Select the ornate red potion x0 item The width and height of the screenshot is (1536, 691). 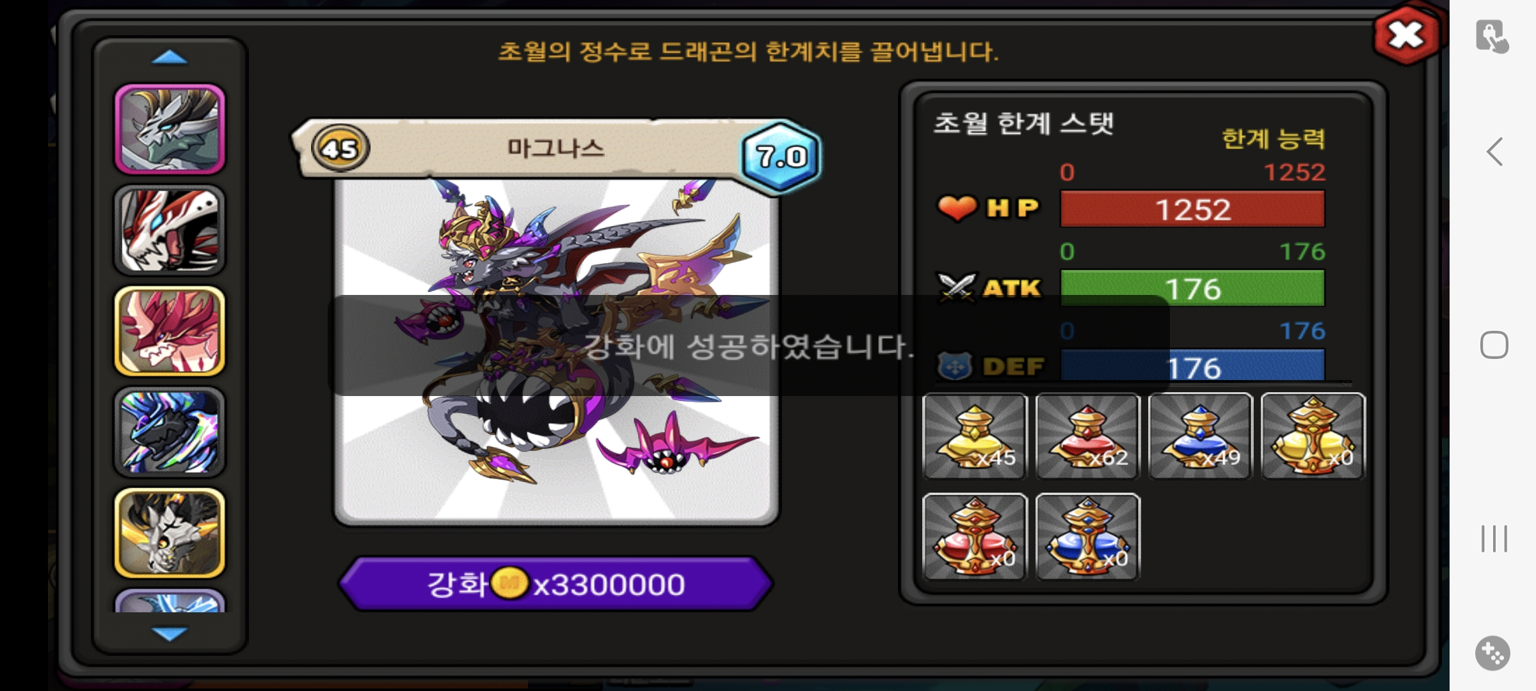click(975, 537)
